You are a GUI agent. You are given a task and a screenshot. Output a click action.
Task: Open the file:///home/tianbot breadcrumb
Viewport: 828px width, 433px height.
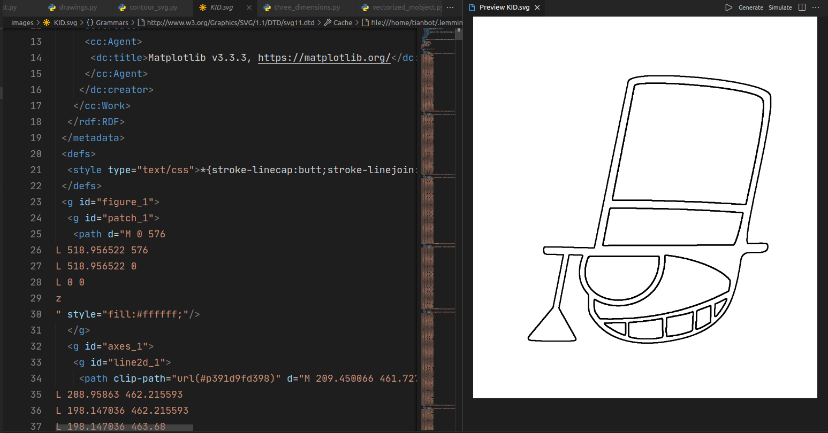[416, 22]
